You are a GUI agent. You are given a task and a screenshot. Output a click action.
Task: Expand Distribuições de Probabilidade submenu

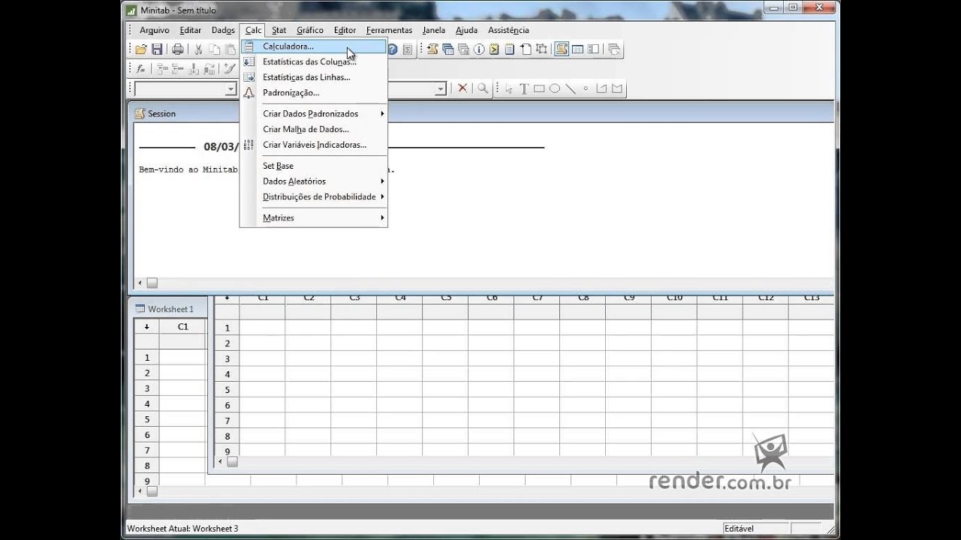(314, 196)
